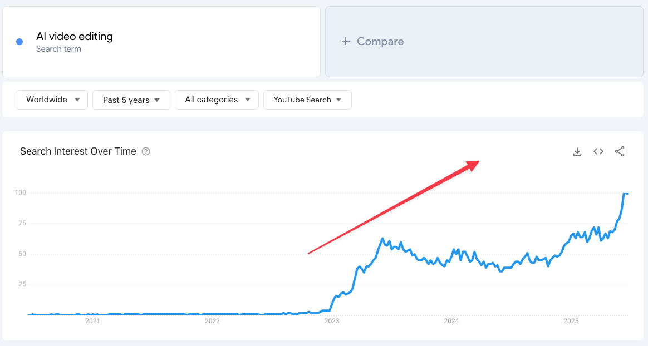The width and height of the screenshot is (648, 346).
Task: Download the trend data using the download icon
Action: (x=577, y=151)
